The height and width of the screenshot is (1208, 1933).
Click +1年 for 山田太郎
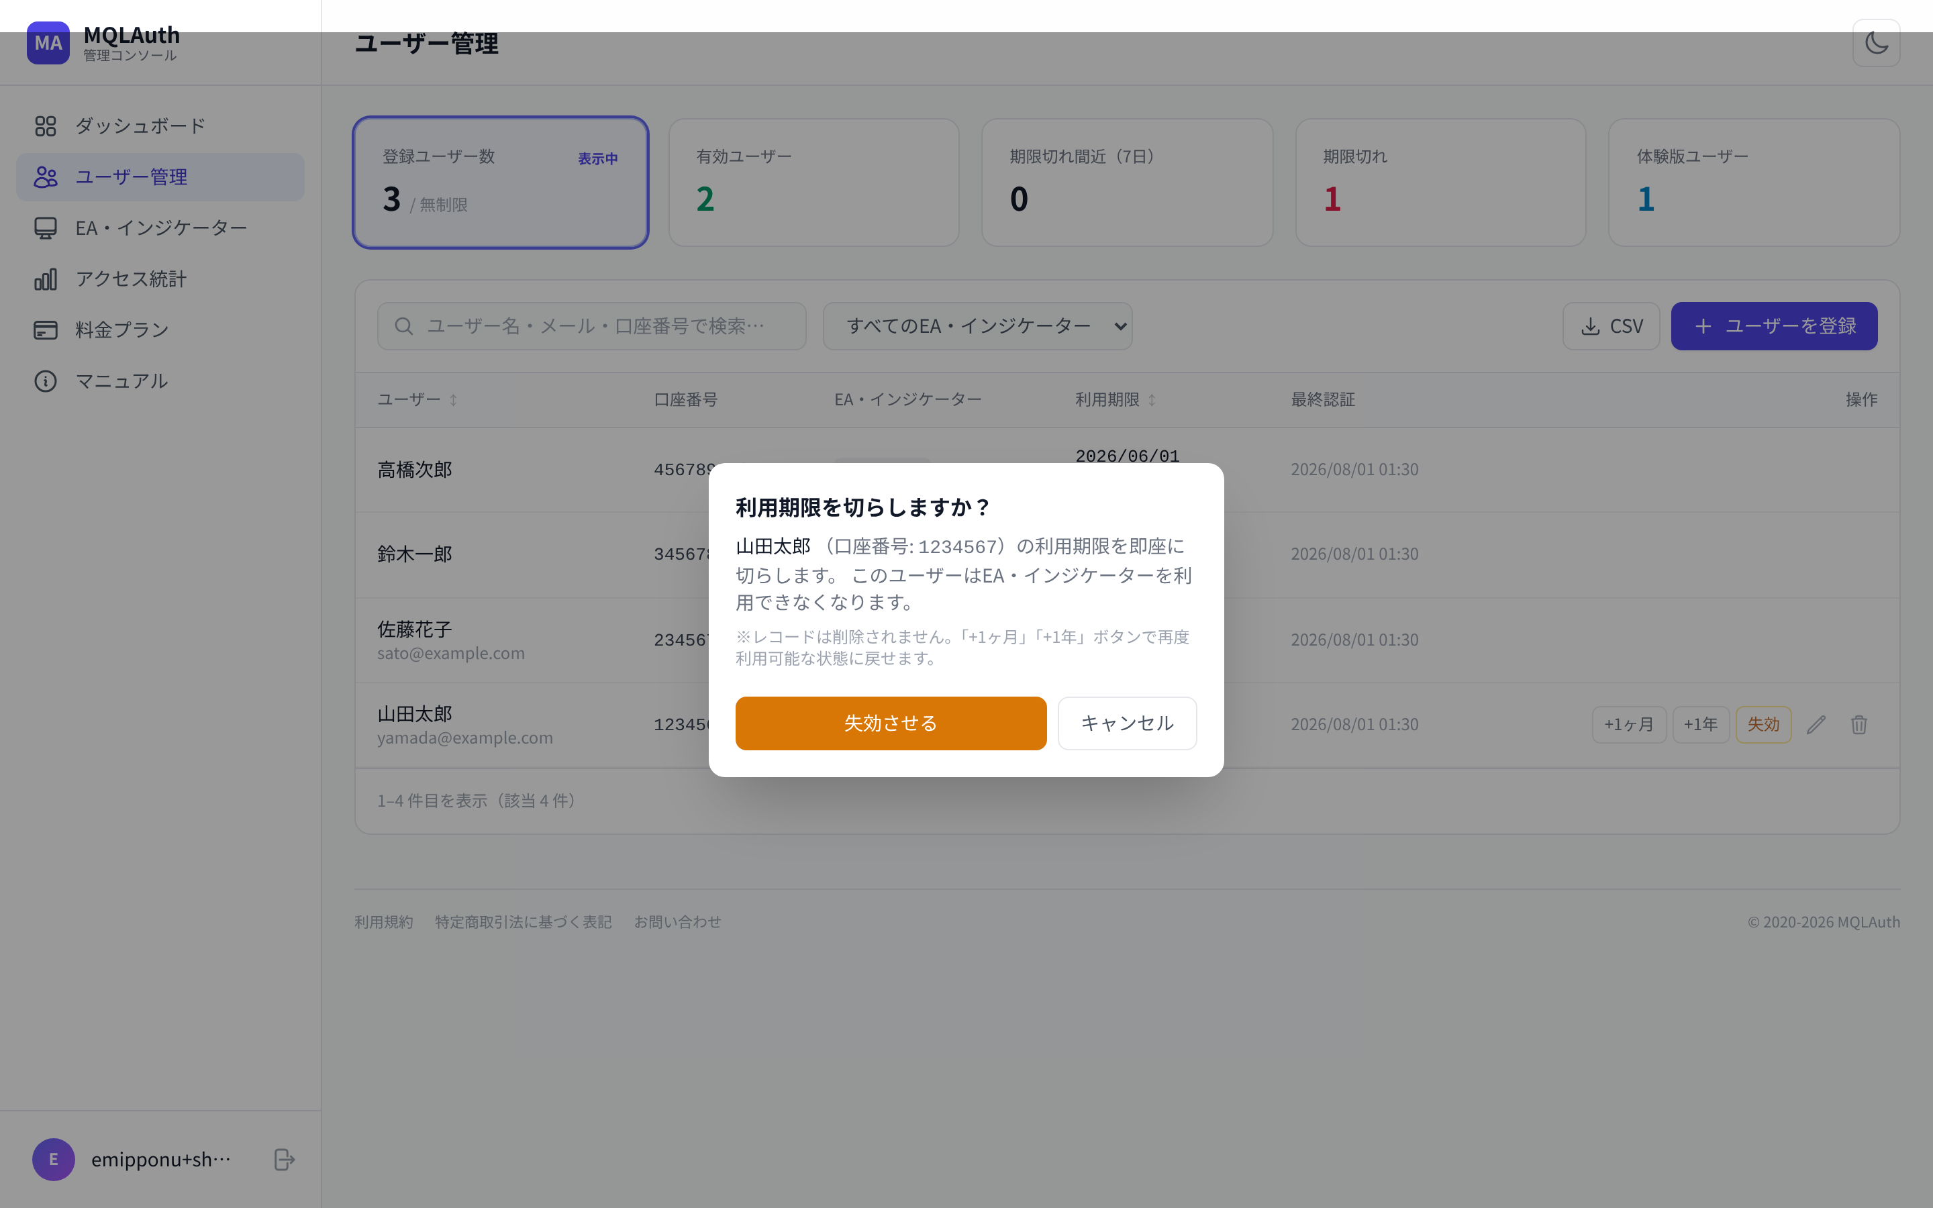(x=1701, y=725)
